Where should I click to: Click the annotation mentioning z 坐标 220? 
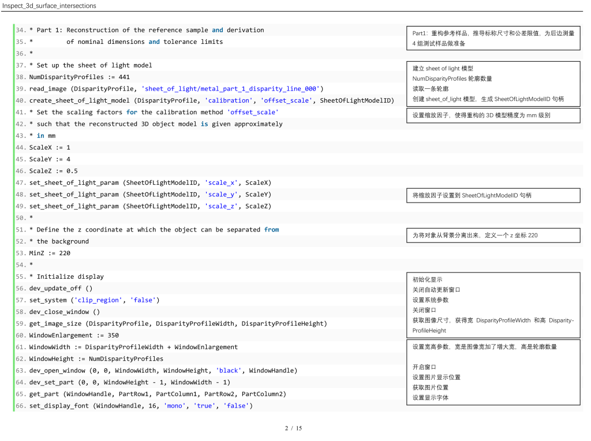(493, 236)
